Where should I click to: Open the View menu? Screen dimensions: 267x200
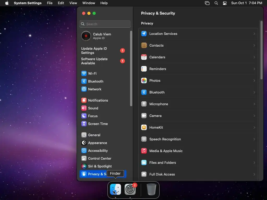click(73, 3)
